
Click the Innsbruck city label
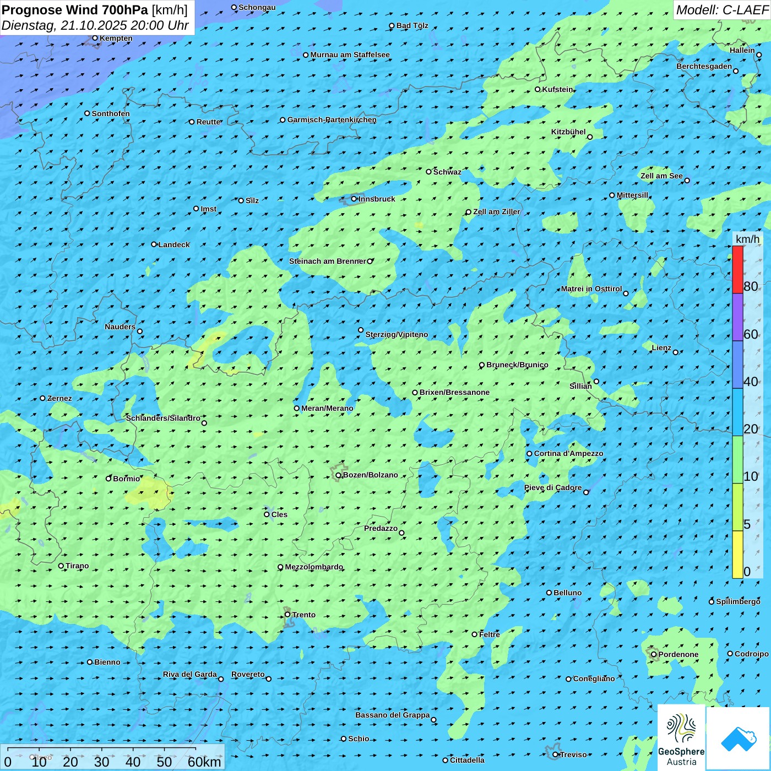click(377, 199)
